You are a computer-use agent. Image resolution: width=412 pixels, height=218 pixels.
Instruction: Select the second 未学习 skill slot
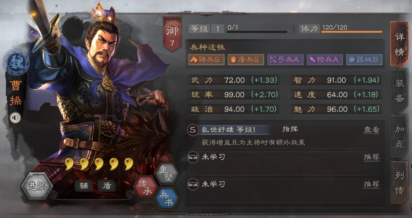pyautogui.click(x=283, y=184)
